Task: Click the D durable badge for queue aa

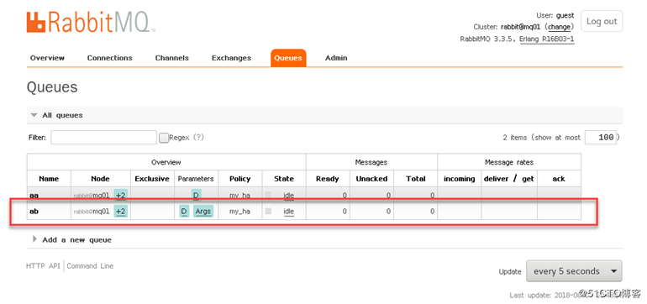Action: 196,195
